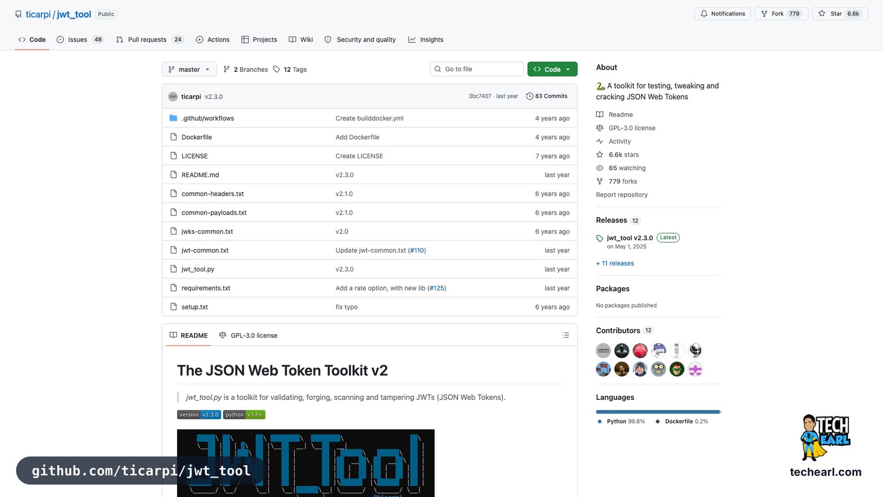Expand the master branch dropdown
Screen dimensions: 883x497
pyautogui.click(x=189, y=69)
